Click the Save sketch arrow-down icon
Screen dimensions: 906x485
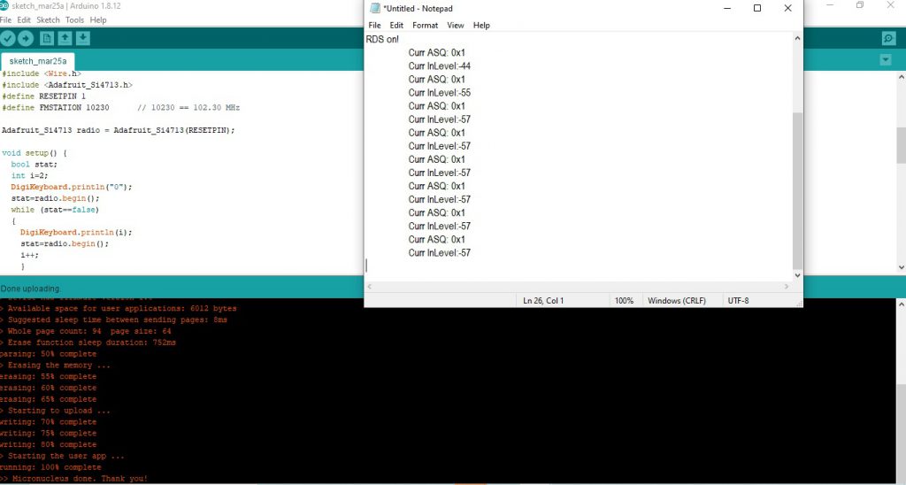pos(82,38)
